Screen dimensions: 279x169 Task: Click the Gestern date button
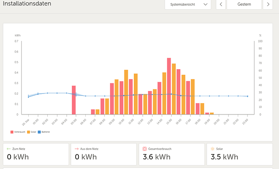(x=244, y=4)
